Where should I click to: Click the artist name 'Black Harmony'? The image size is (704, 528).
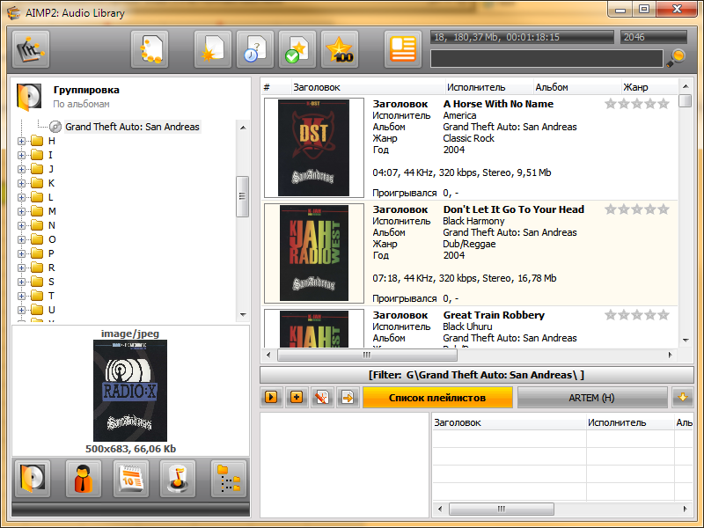[473, 221]
